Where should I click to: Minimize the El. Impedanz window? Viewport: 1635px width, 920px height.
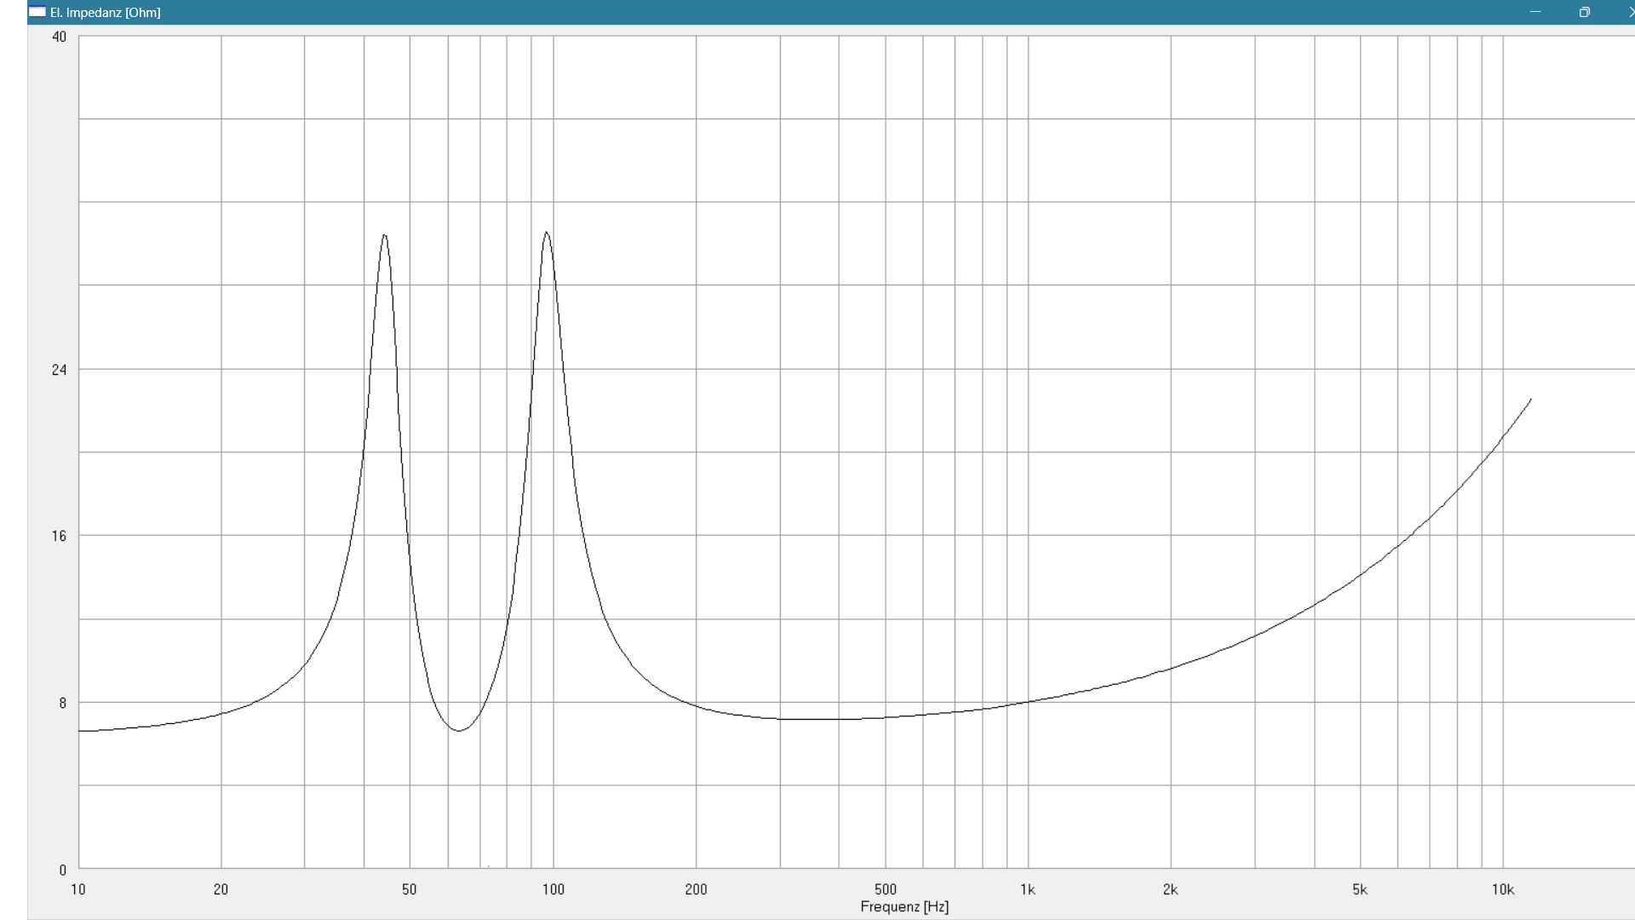coord(1535,12)
